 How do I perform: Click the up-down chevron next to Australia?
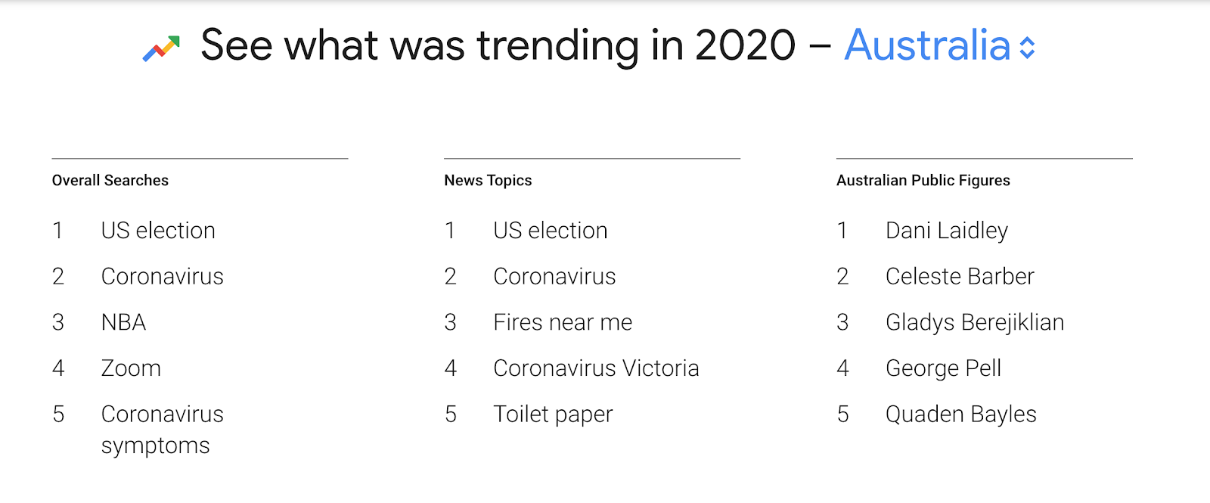pyautogui.click(x=1027, y=48)
